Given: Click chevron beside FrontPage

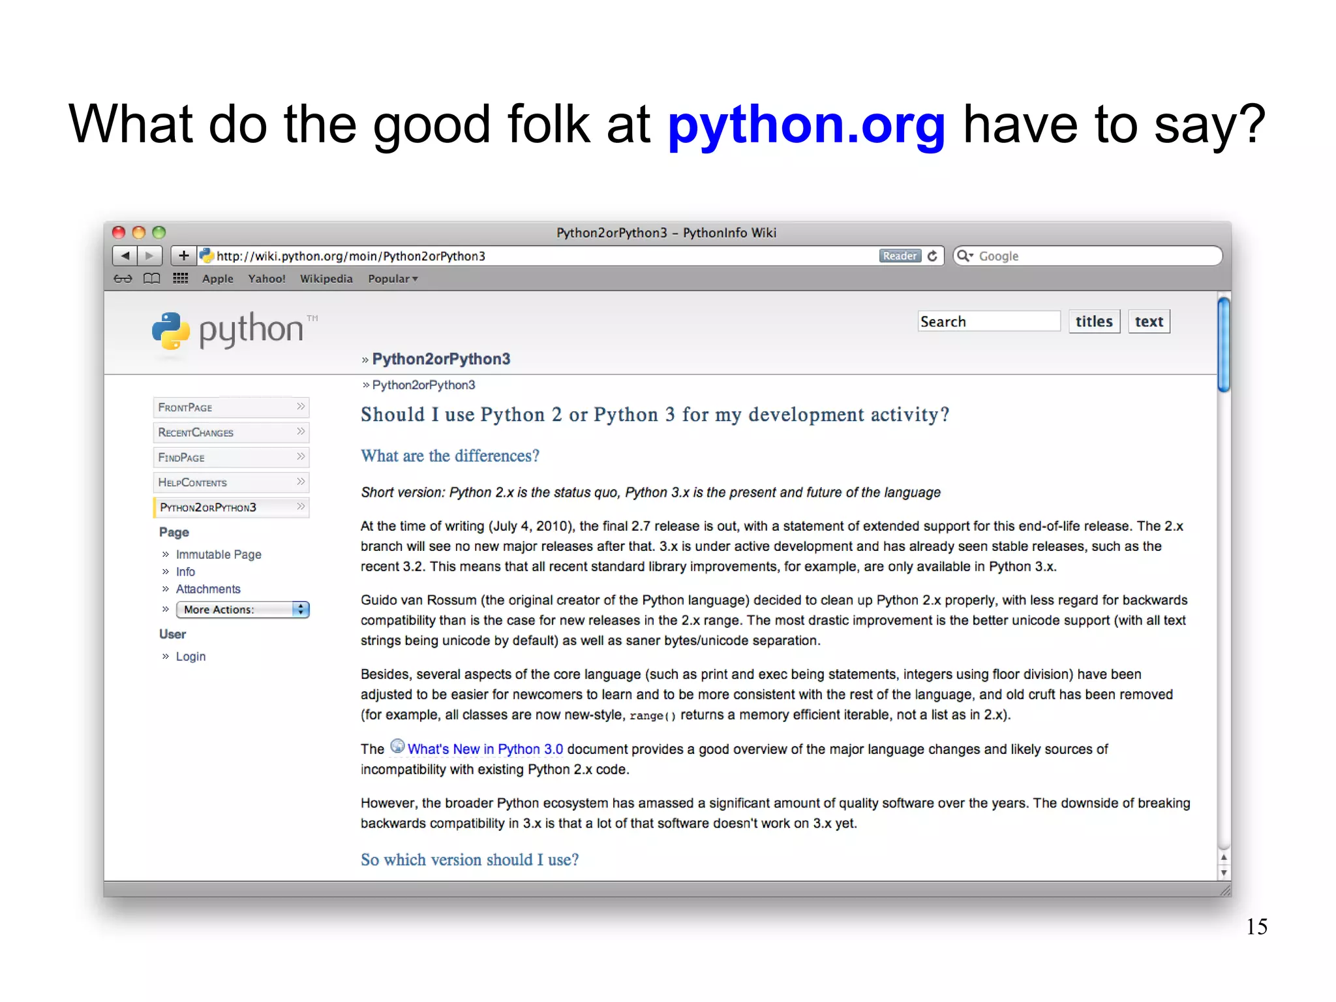Looking at the screenshot, I should tap(301, 407).
